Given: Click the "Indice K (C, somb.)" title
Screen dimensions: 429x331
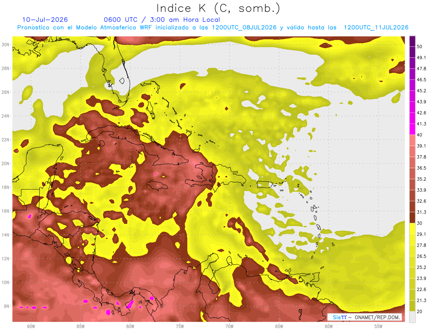Looking at the screenshot, I should point(218,8).
